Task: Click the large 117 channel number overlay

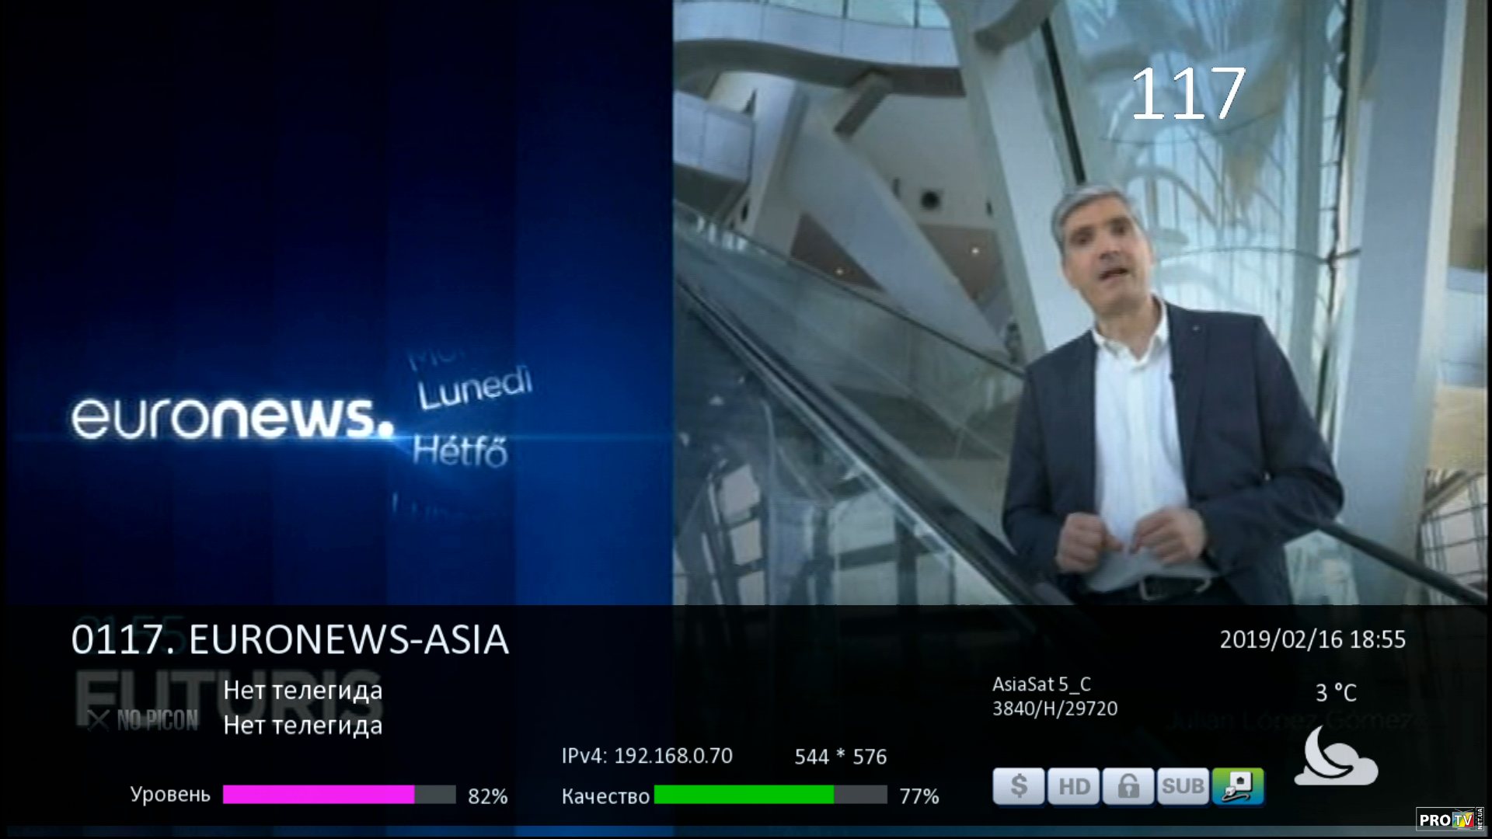Action: pos(1187,93)
